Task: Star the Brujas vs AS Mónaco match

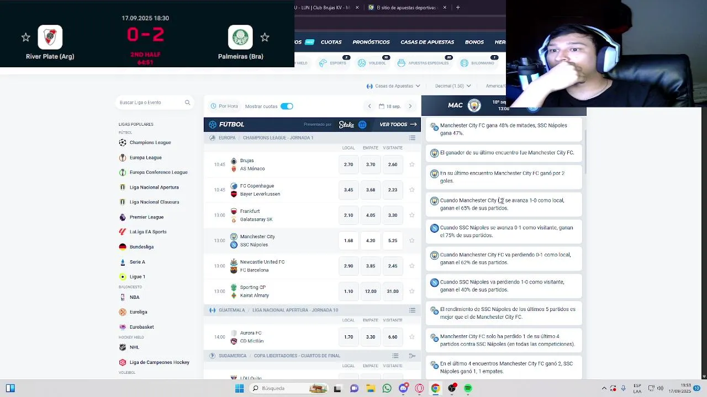Action: (x=412, y=164)
